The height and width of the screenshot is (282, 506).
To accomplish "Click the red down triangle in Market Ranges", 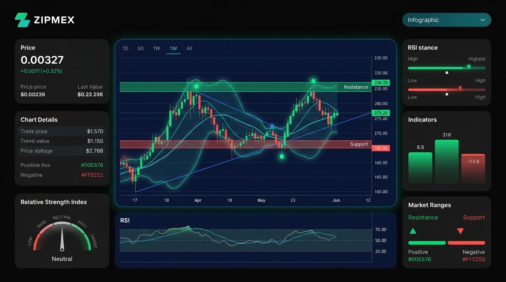I will click(460, 231).
